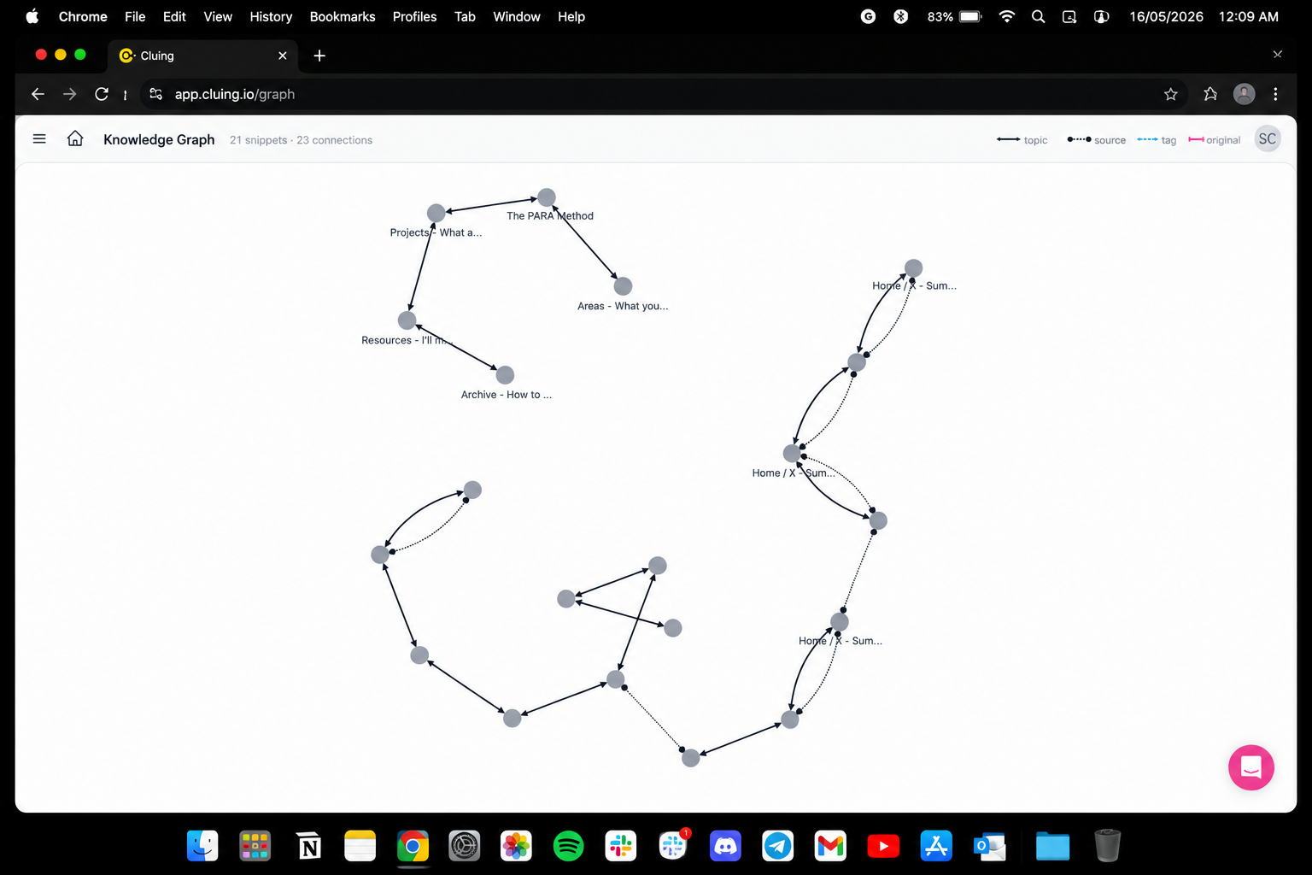
Task: Click the source legend entry
Action: point(1096,140)
